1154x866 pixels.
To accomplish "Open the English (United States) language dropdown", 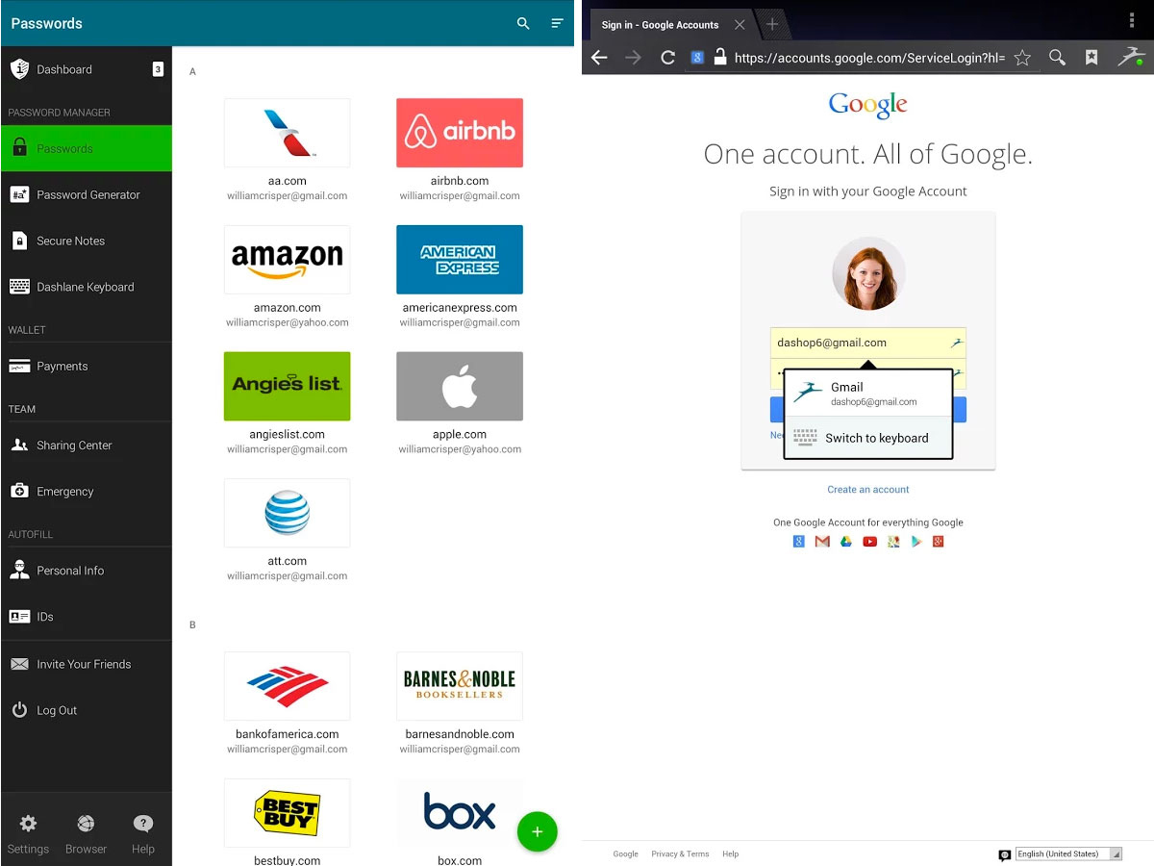I will click(1068, 854).
